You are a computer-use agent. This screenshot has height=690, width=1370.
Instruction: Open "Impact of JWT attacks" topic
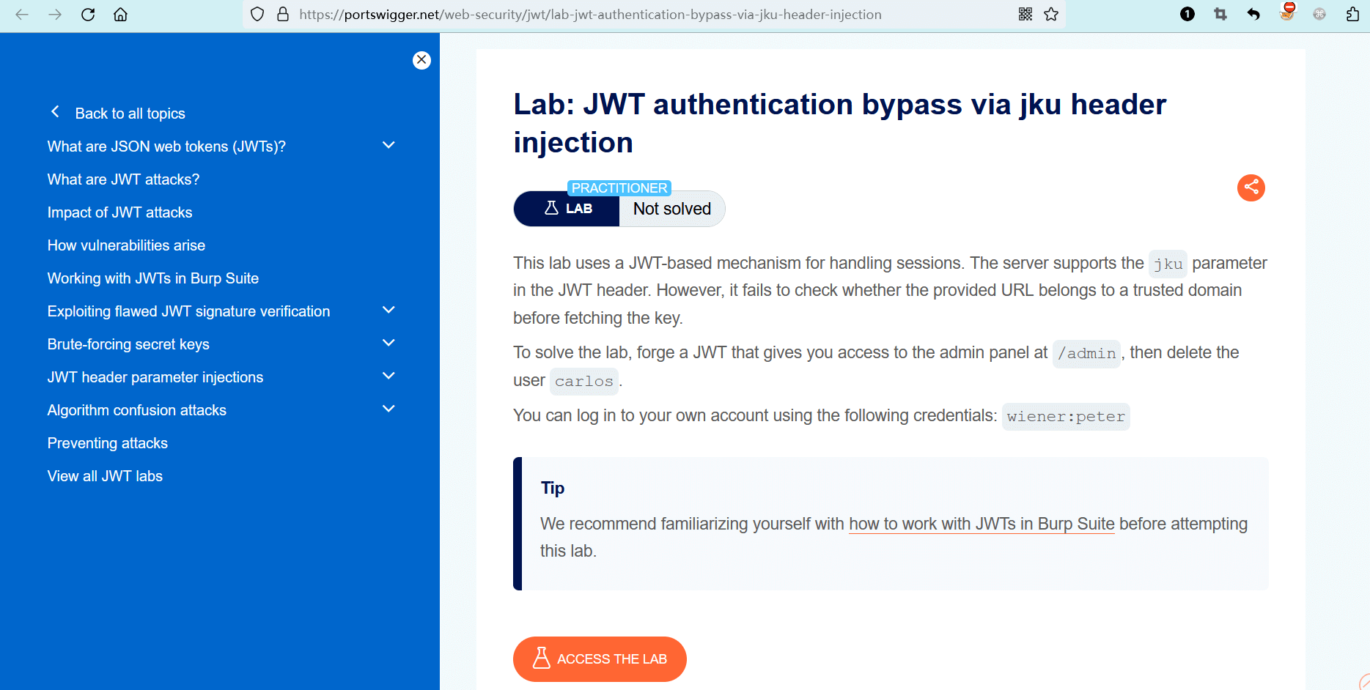[119, 212]
